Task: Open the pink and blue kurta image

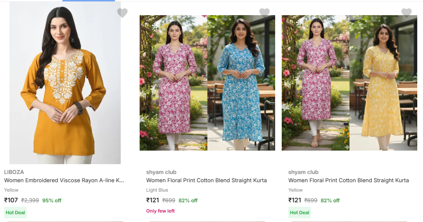Action: click(207, 83)
